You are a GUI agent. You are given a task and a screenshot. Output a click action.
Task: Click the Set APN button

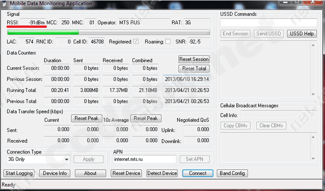195,159
